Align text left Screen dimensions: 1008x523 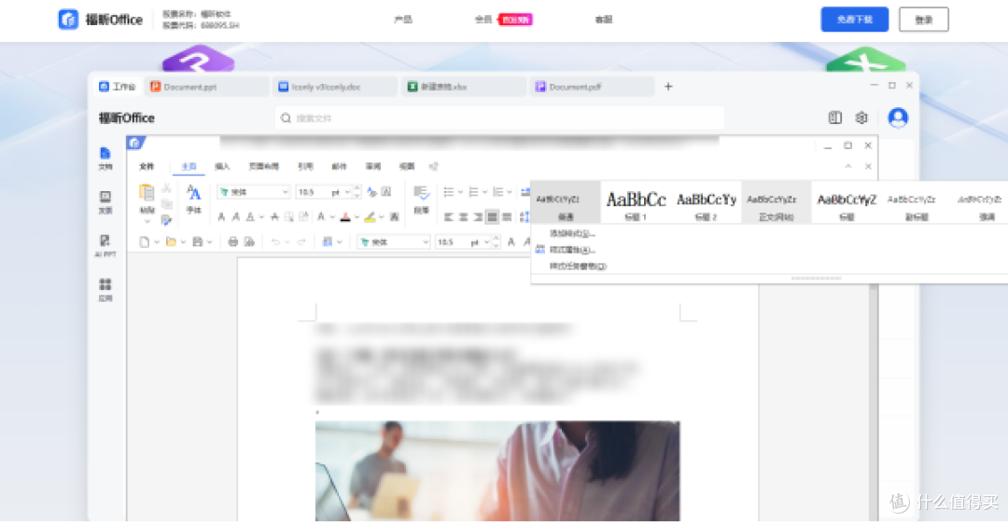coord(449,217)
